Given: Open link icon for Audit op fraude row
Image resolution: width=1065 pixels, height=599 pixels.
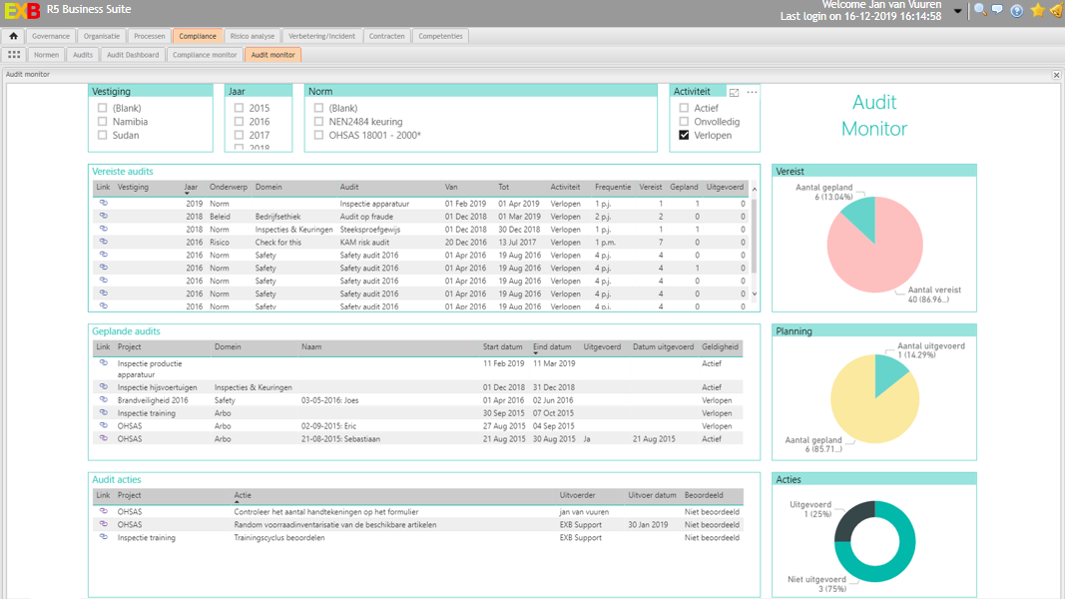Looking at the screenshot, I should click(103, 216).
